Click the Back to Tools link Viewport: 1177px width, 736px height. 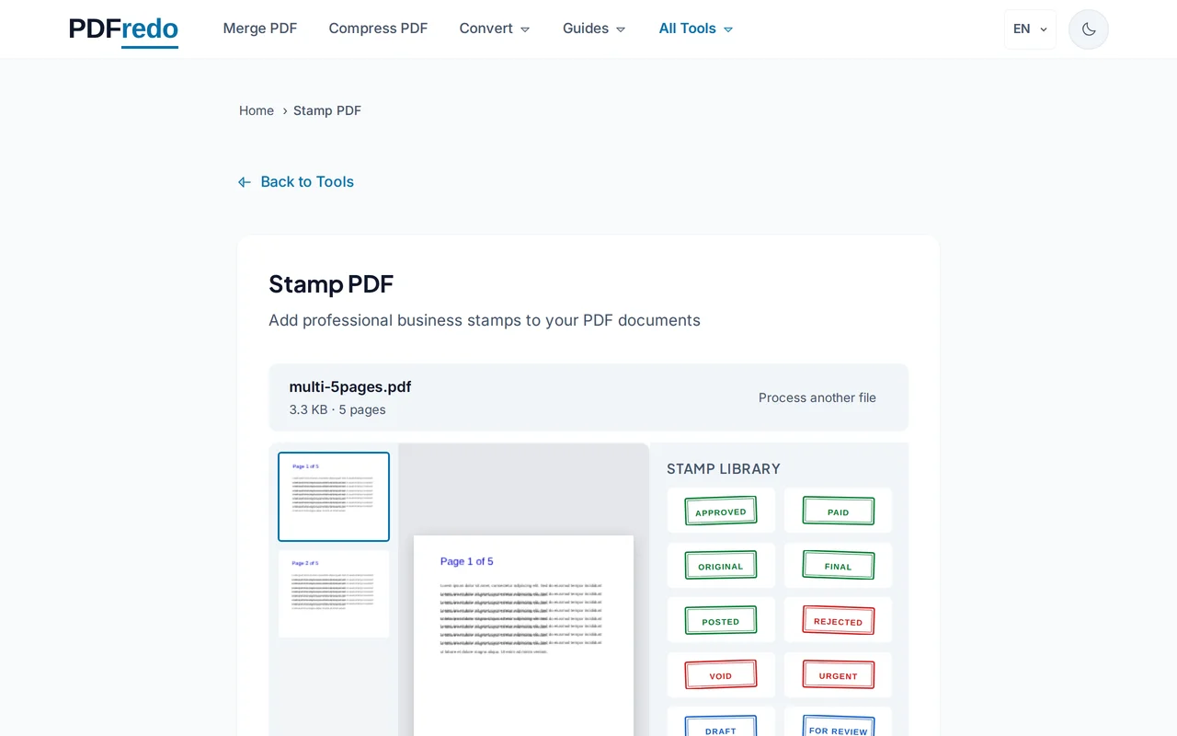tap(296, 181)
